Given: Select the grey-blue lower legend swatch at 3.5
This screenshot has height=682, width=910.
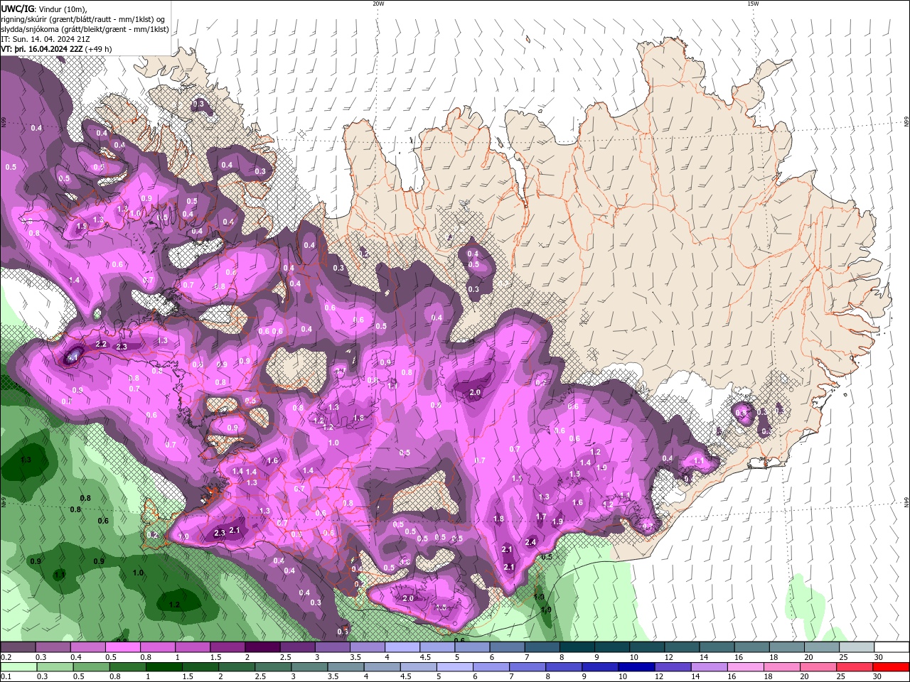Looking at the screenshot, I should pos(346,666).
